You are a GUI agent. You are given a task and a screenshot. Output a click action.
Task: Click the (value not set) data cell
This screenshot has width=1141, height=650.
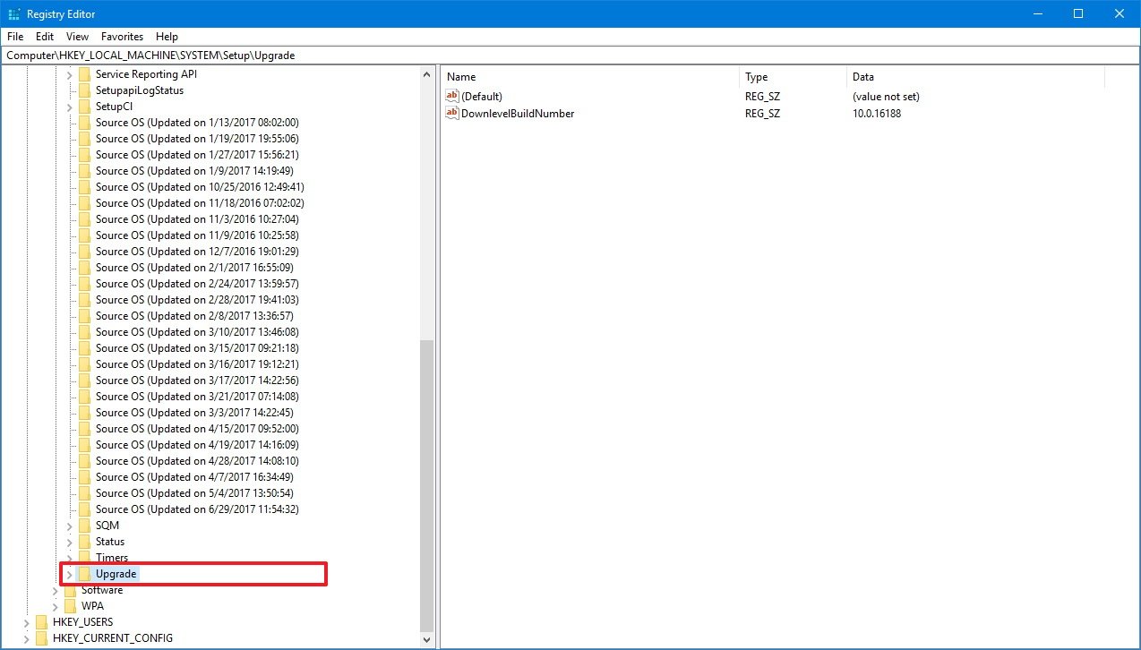point(886,97)
